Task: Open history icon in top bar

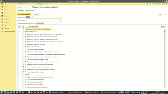Action: [150, 4]
